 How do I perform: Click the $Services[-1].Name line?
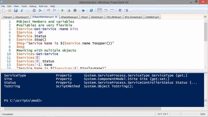(34, 65)
